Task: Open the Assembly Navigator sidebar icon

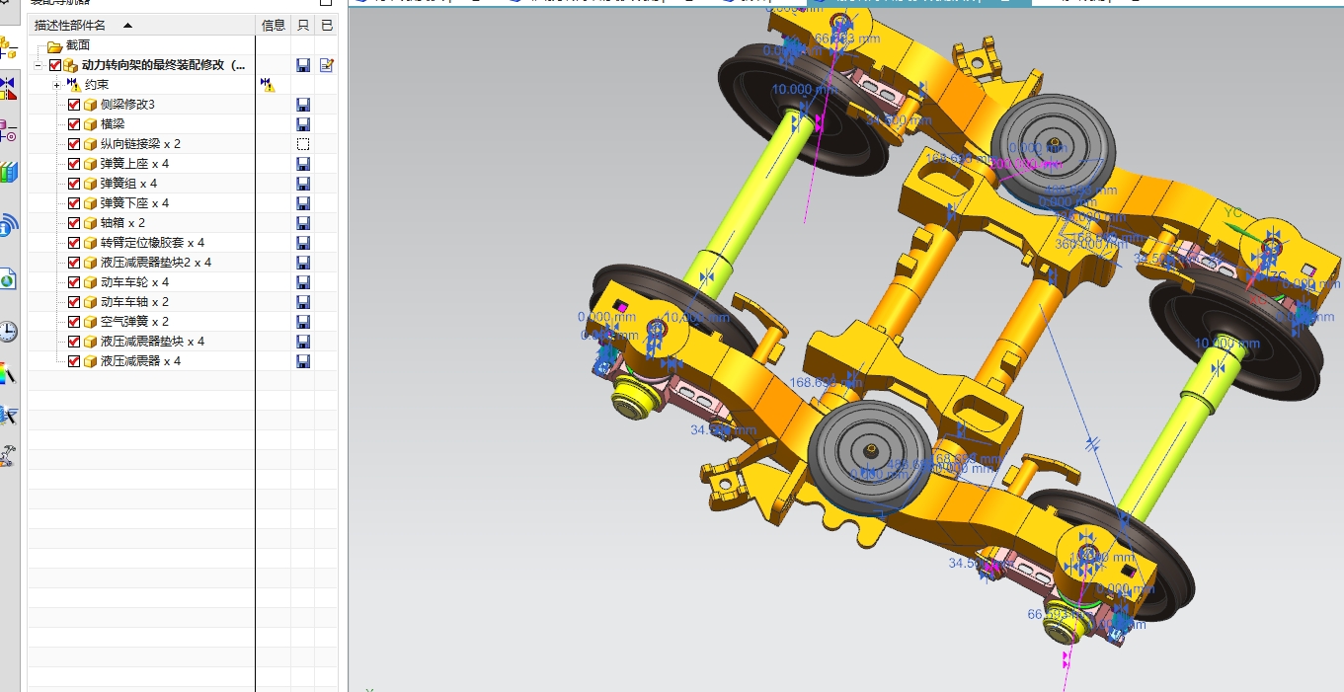Action: pos(8,46)
